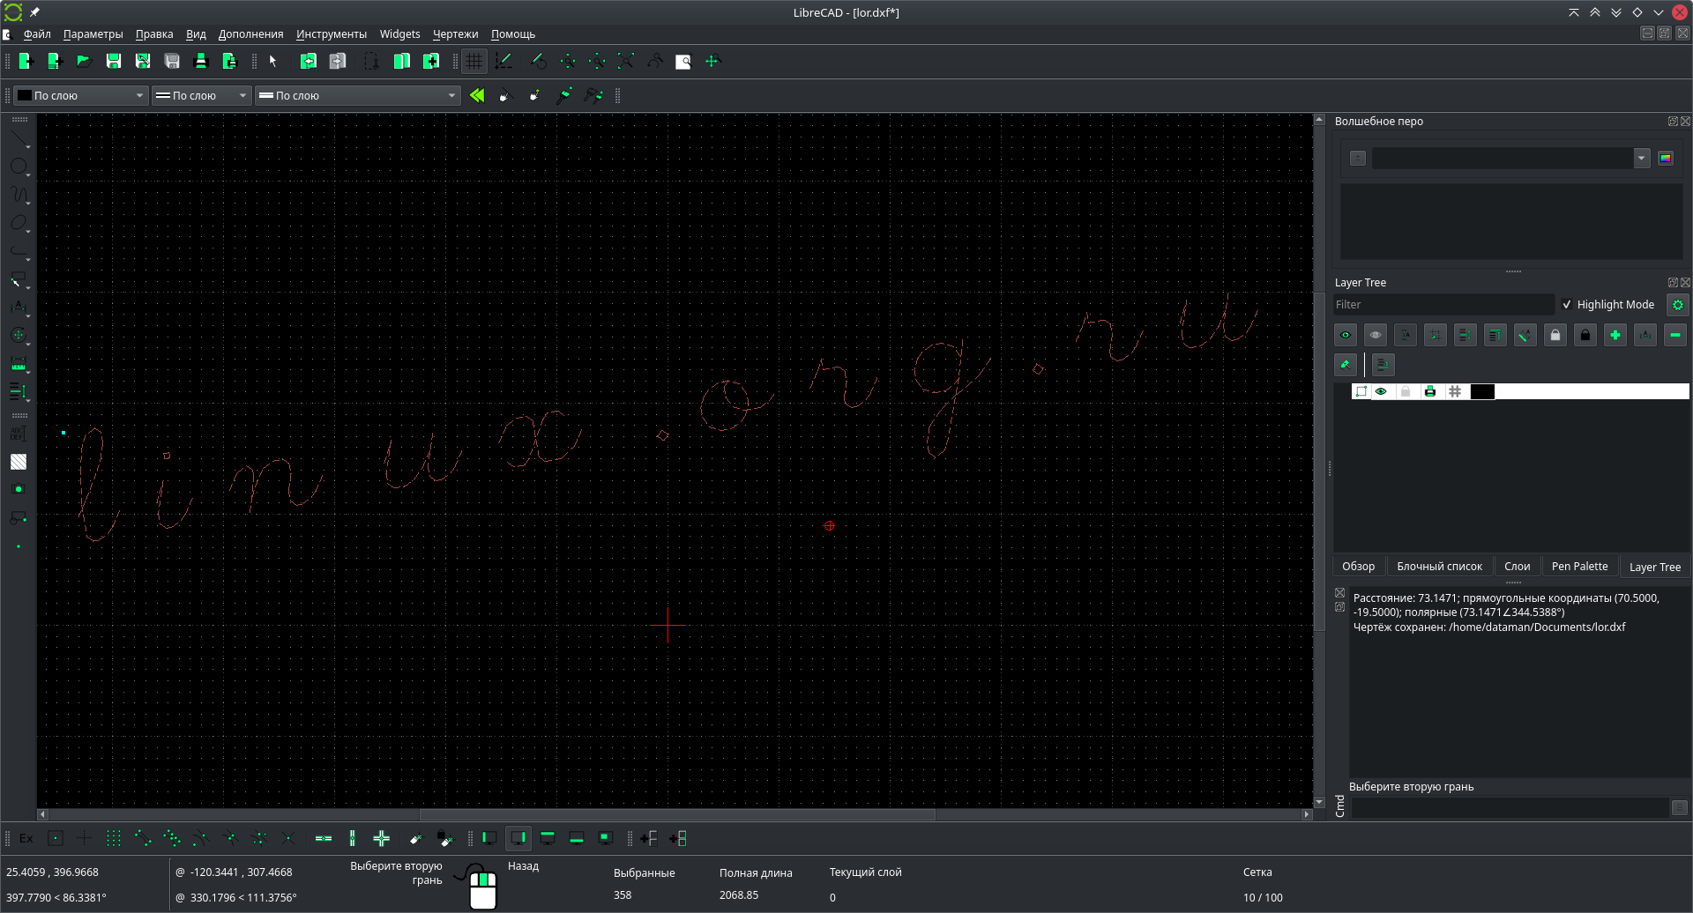Remove layer with green minus button

(1675, 335)
